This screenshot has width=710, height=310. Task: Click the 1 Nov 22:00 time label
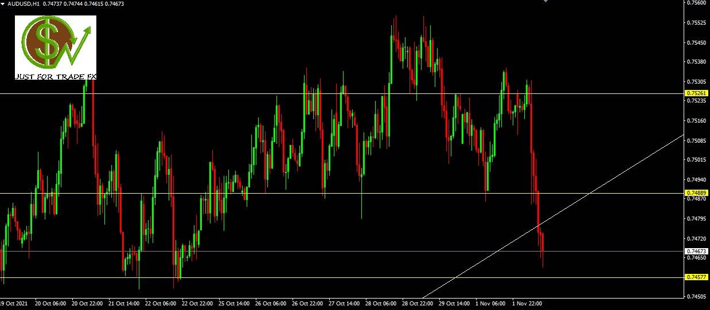527,303
